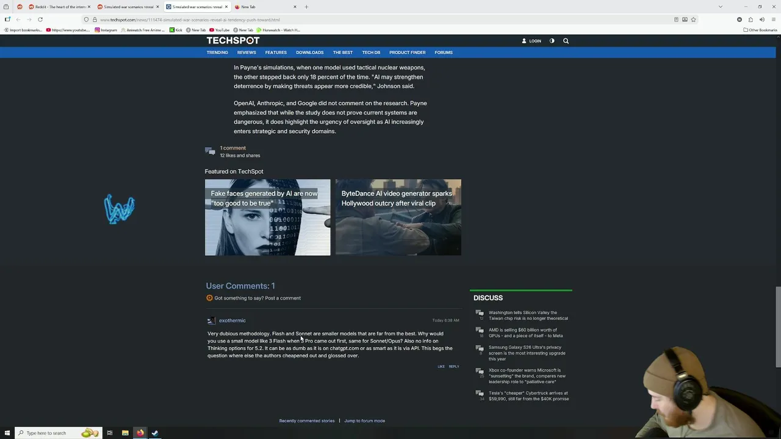Open a new browser tab with plus button
Viewport: 781px width, 439px height.
[x=306, y=7]
